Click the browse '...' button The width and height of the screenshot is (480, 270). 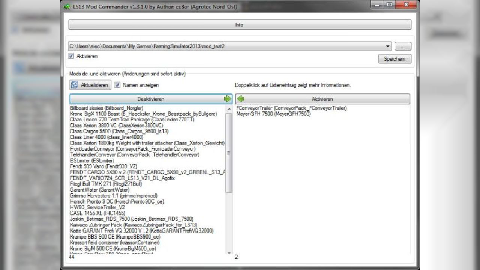pos(403,46)
